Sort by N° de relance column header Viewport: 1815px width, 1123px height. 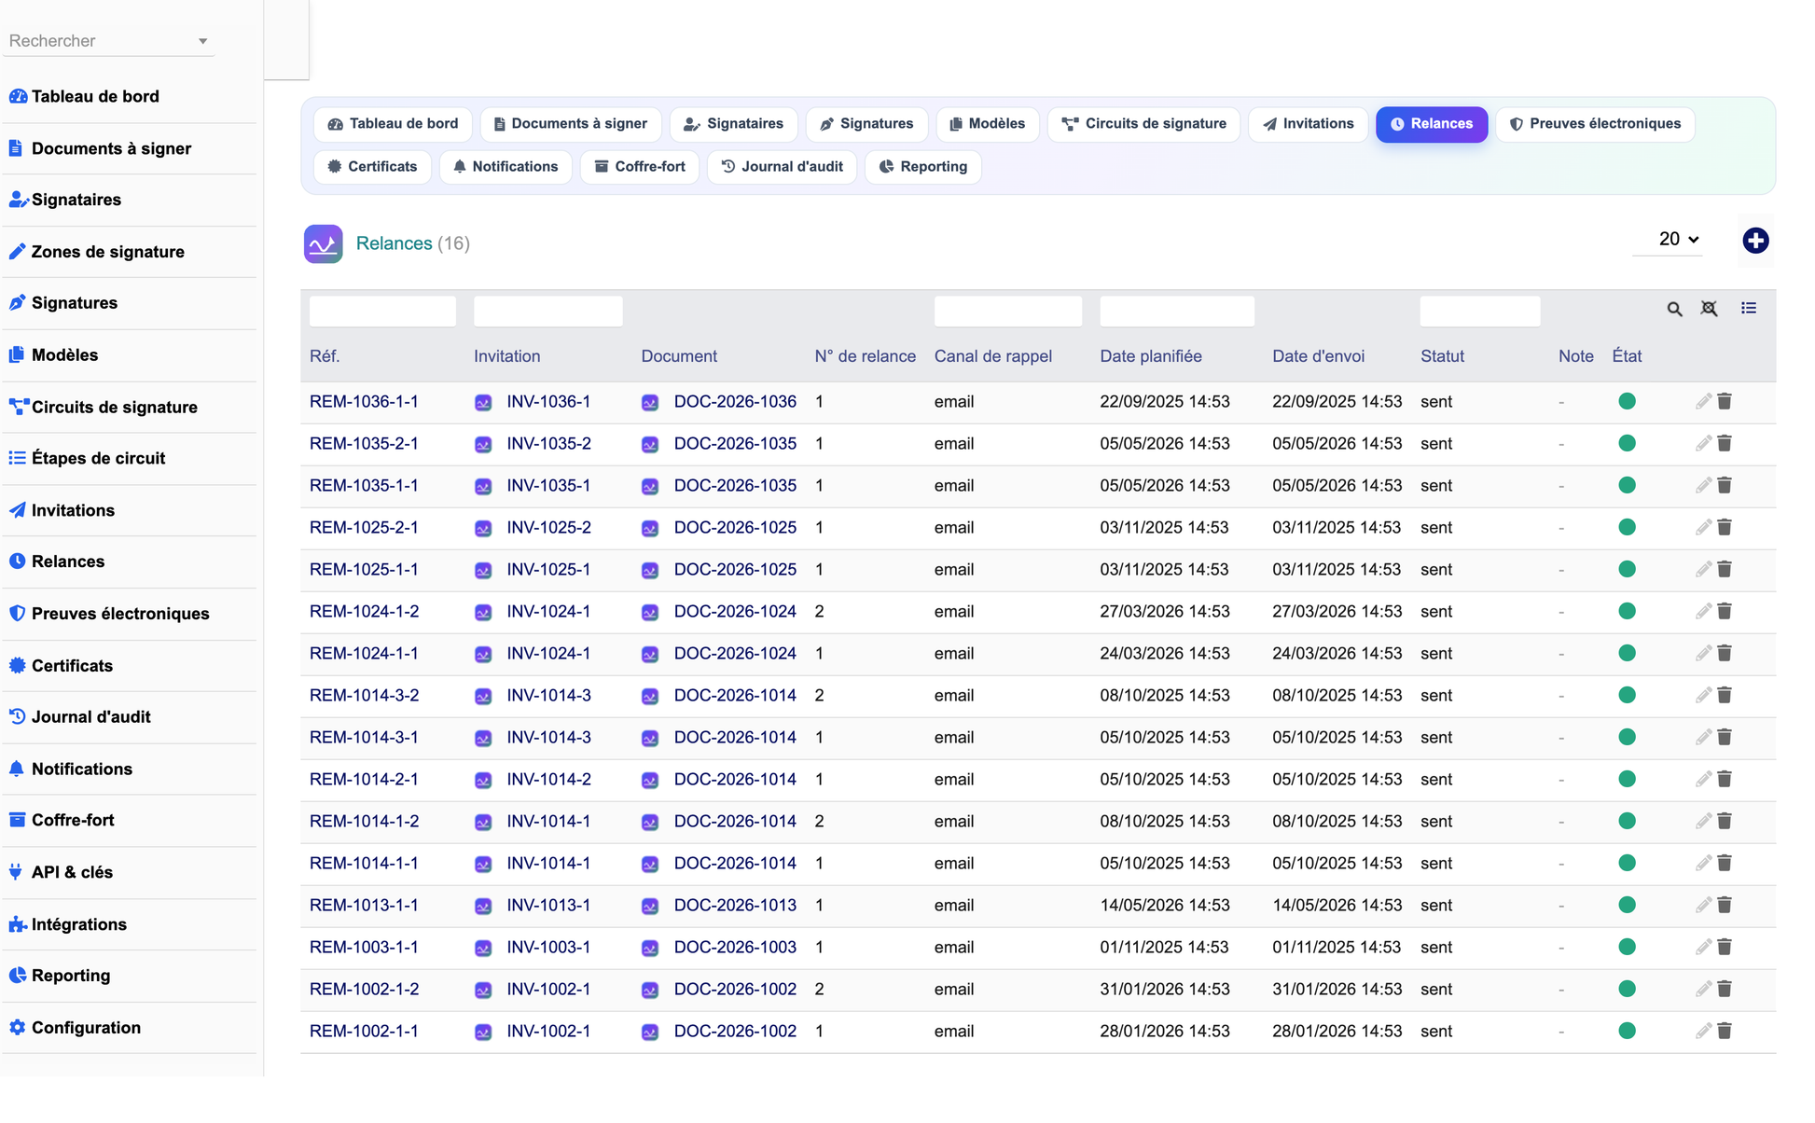(x=865, y=356)
